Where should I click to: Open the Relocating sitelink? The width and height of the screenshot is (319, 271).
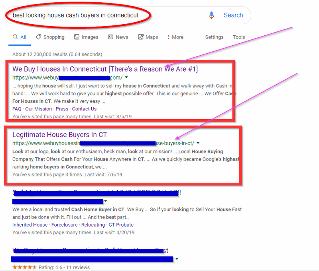93,225
